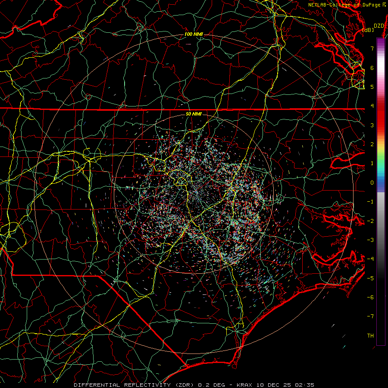Click the 0.2 DEG elevation text
The width and height of the screenshot is (388, 388).
coord(212,385)
